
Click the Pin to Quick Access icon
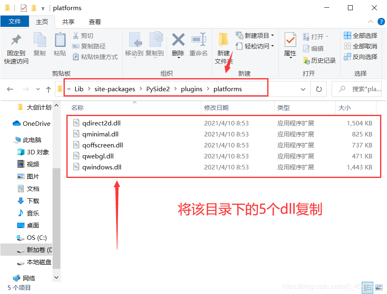click(16, 40)
